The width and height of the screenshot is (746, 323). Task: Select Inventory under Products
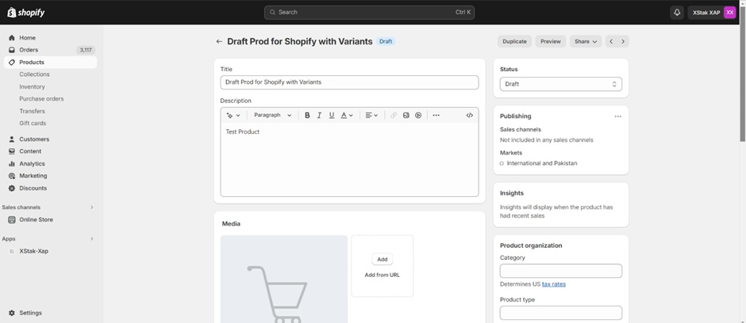(x=33, y=87)
